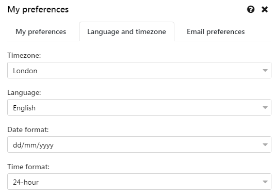Click the selected dd/mm/yyyy value text
This screenshot has width=275, height=196.
(x=33, y=145)
